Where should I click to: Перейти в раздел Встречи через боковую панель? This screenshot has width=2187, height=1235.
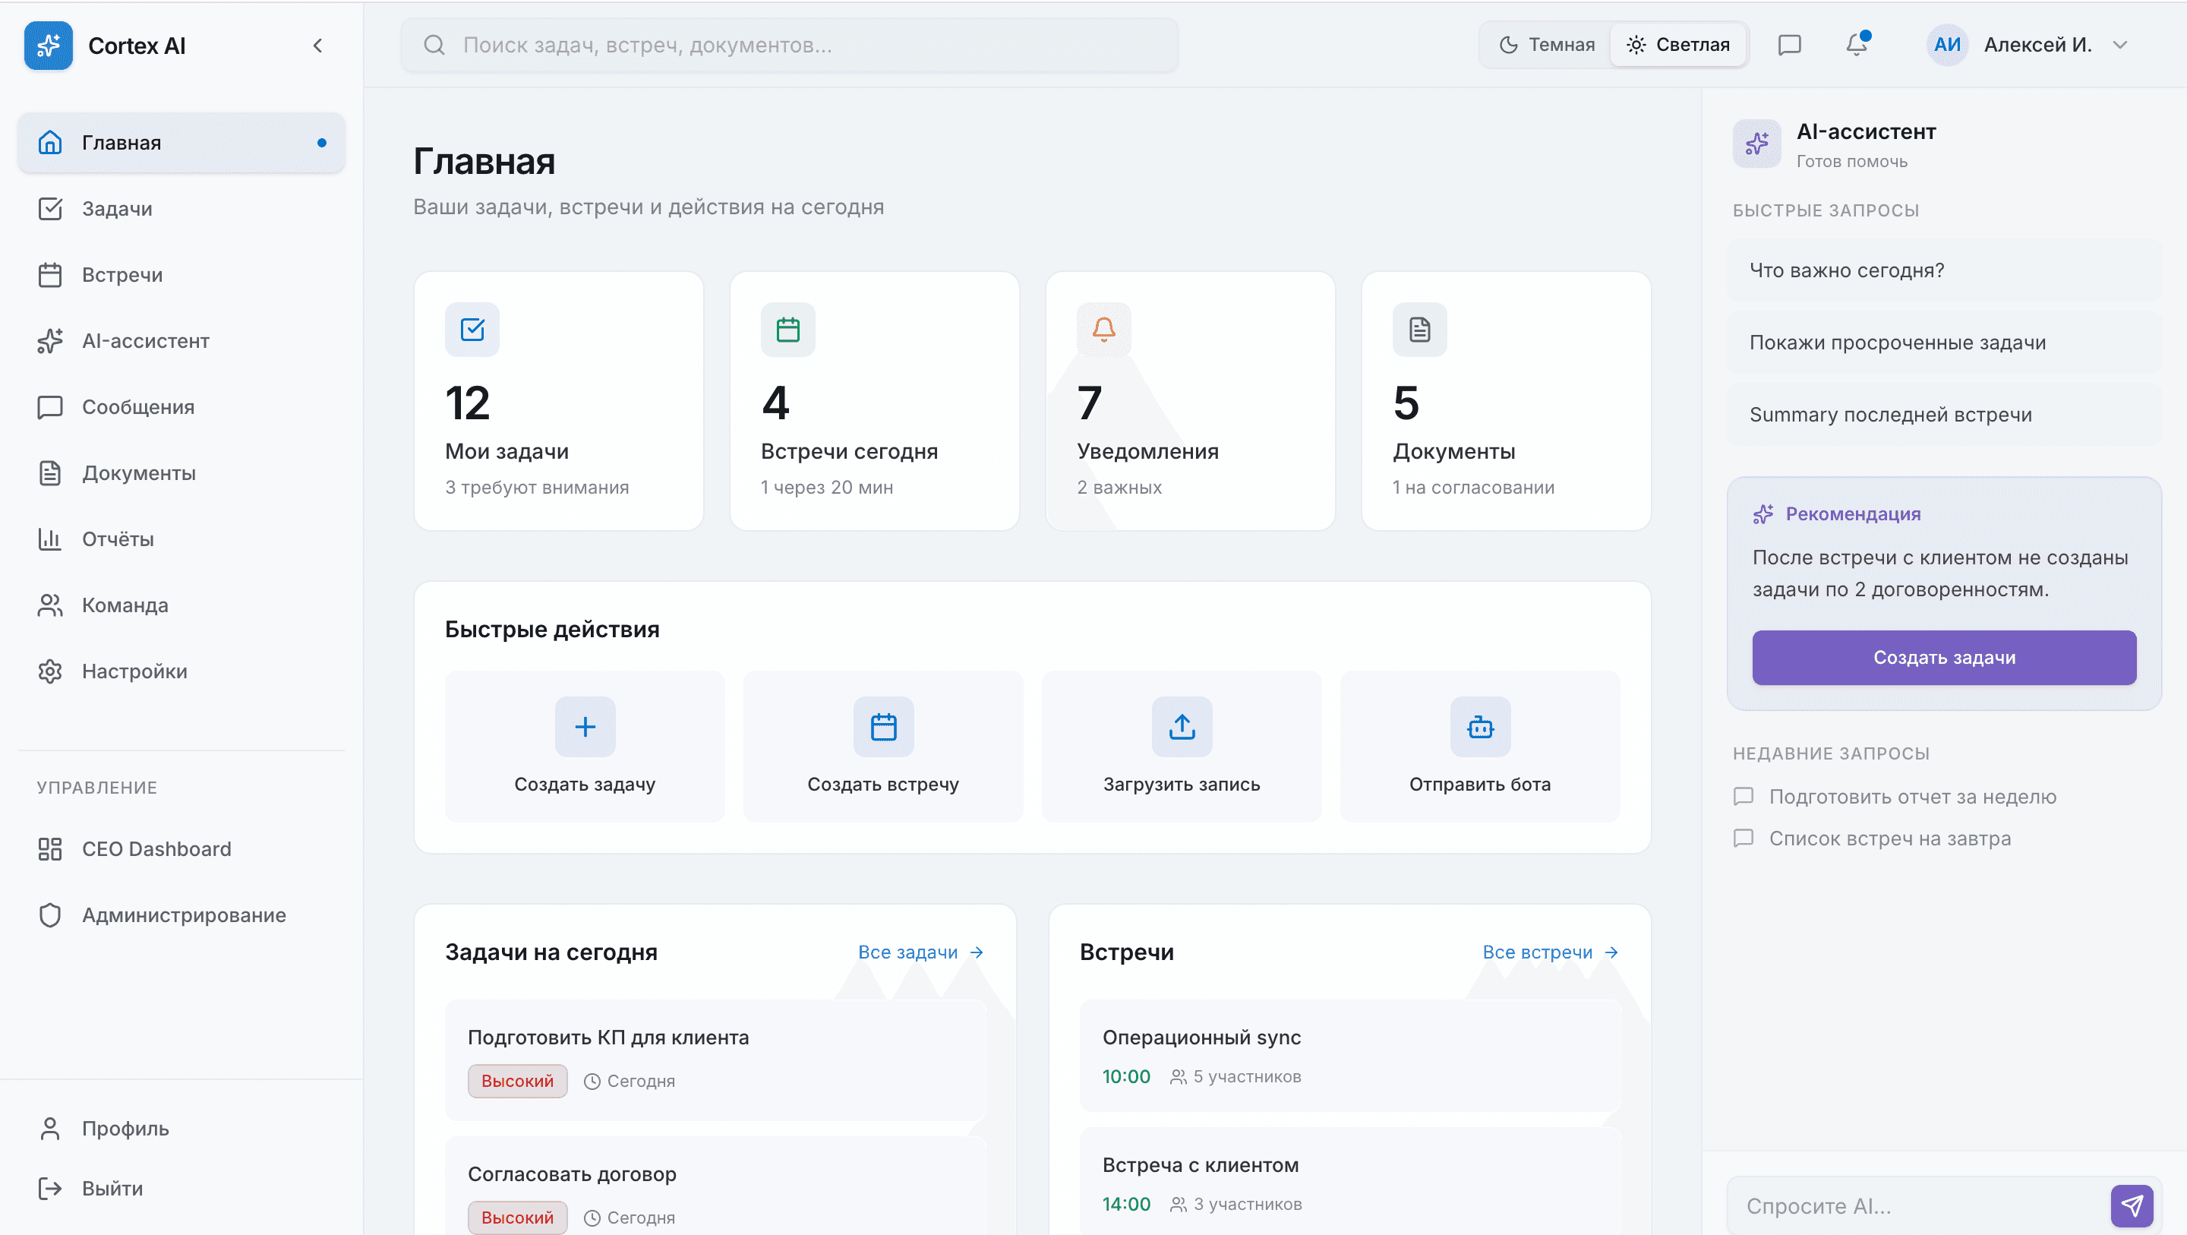click(x=121, y=274)
